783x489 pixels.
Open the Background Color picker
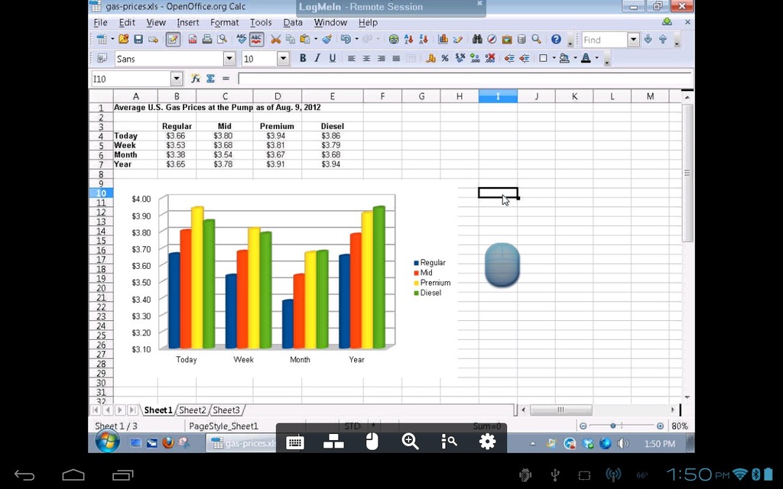(x=564, y=58)
